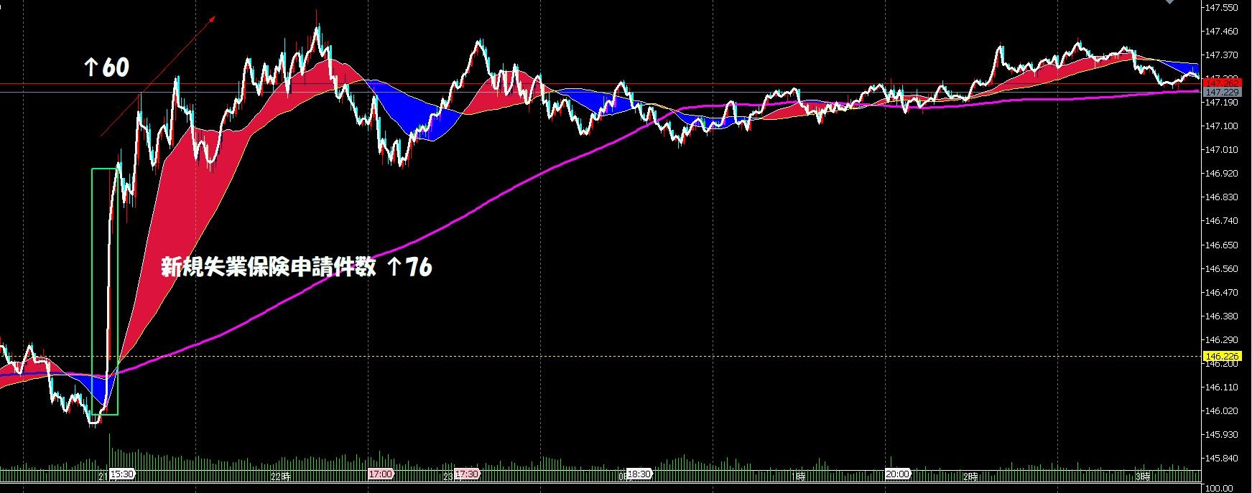Click the 147.370 price scale label
The image size is (1252, 493).
[1222, 55]
